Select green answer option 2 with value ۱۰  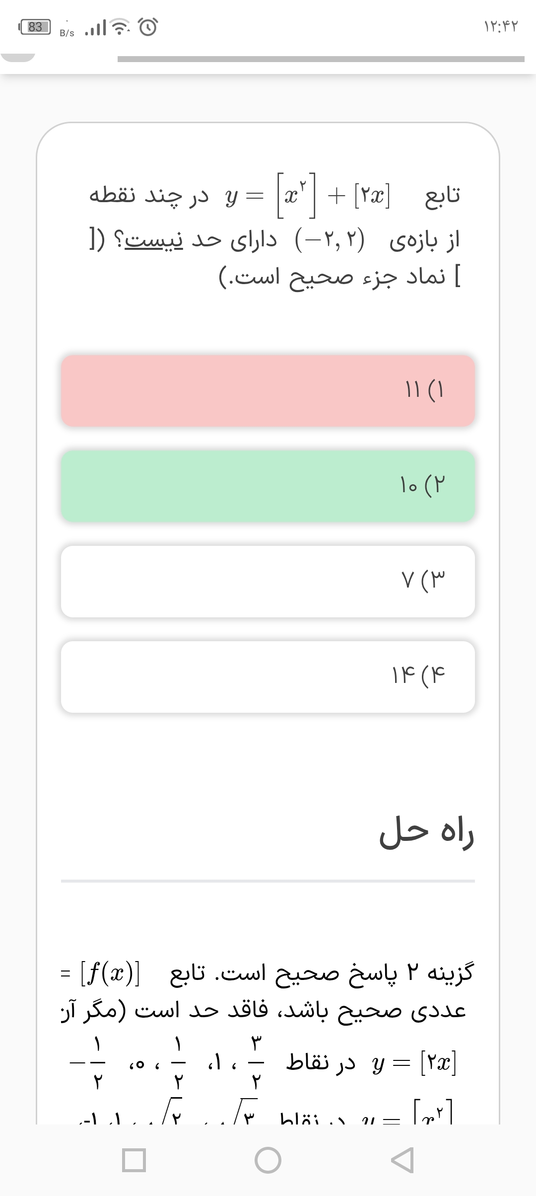click(268, 486)
